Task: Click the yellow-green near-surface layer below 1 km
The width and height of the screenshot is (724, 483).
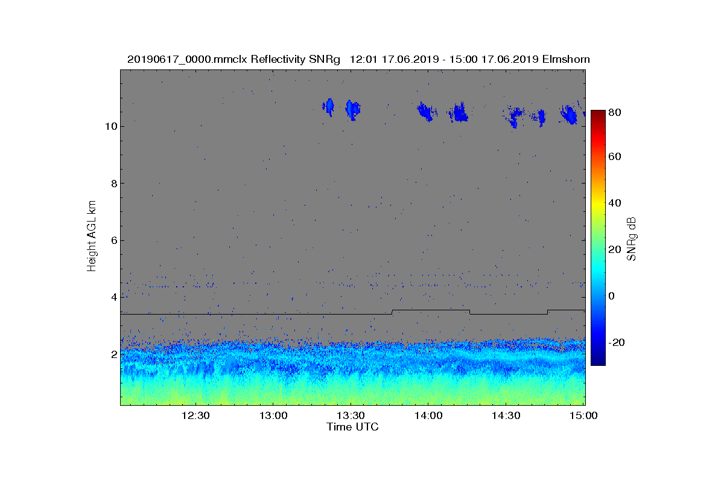Action: [x=353, y=392]
